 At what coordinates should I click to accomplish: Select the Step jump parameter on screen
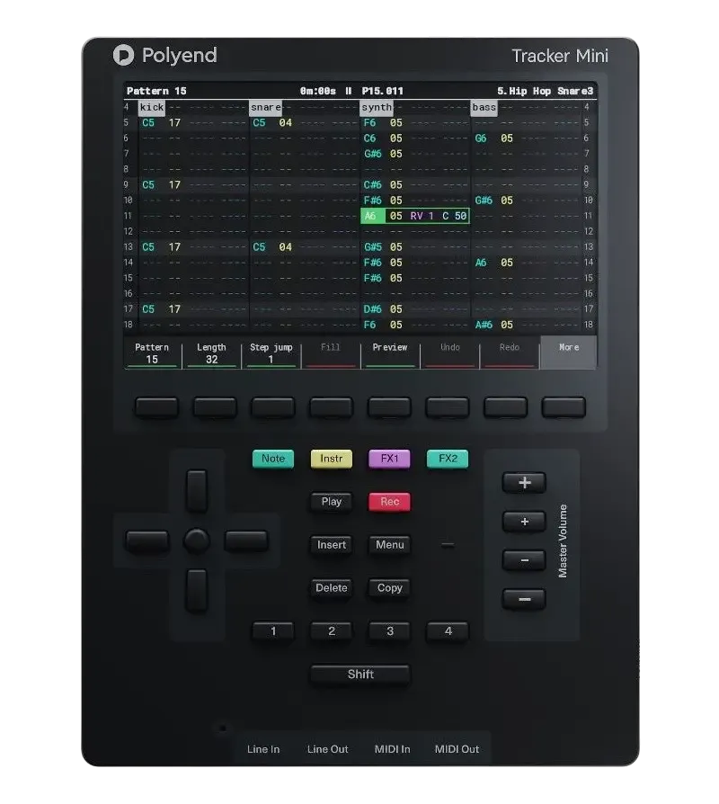coord(271,353)
